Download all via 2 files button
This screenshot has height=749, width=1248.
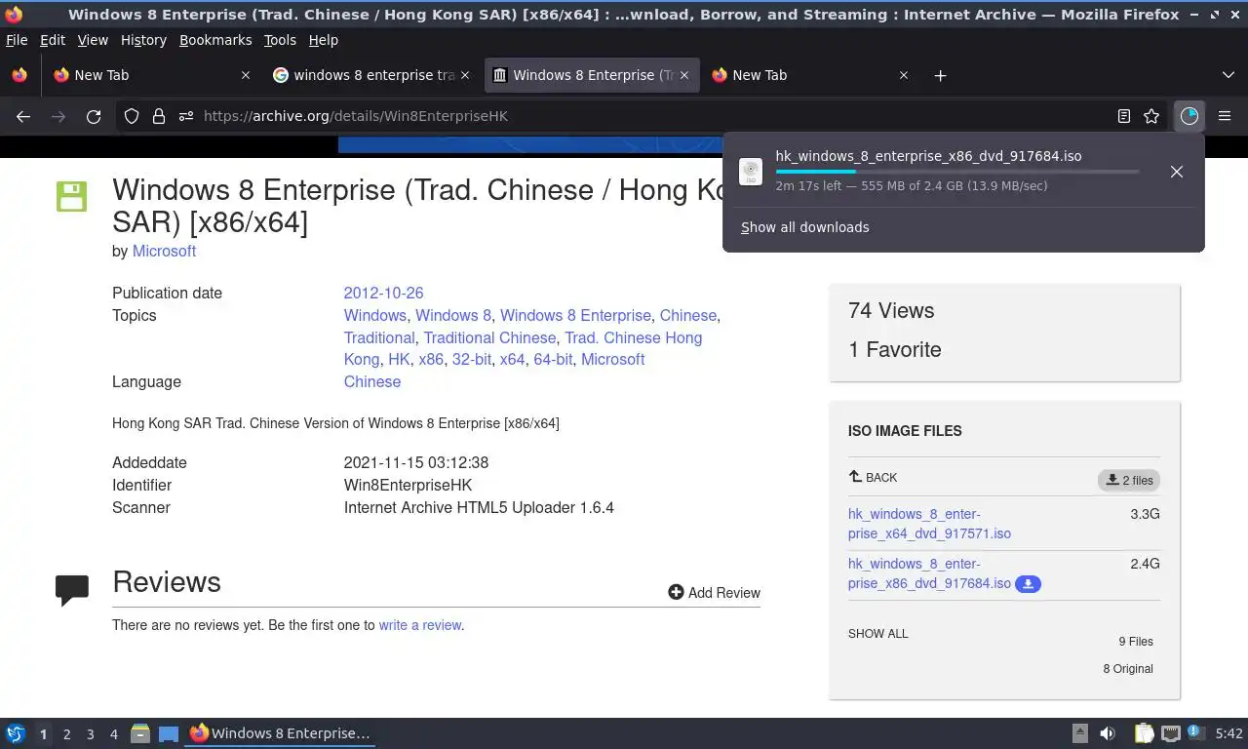tap(1129, 480)
